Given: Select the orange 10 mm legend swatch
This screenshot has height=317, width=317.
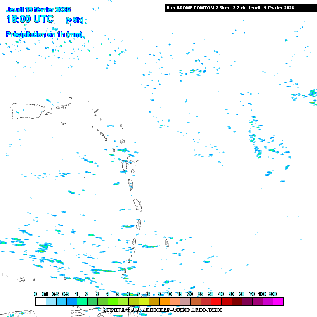Looking at the screenshot, I should [175, 302].
